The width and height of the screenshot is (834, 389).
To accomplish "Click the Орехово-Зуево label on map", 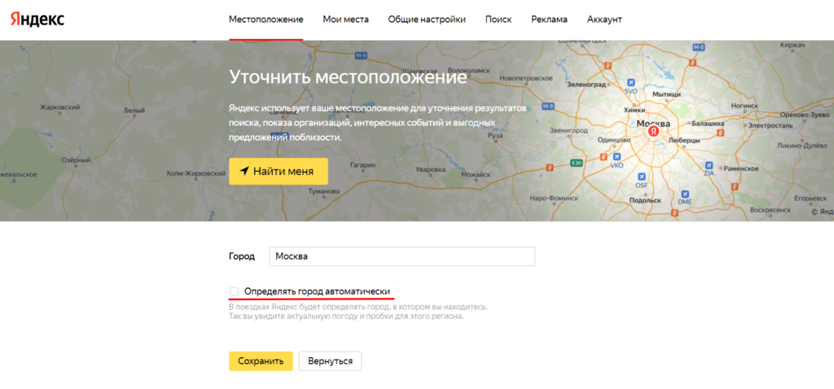I will pyautogui.click(x=805, y=115).
